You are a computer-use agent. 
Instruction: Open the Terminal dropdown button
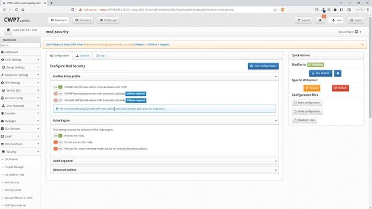point(83,20)
